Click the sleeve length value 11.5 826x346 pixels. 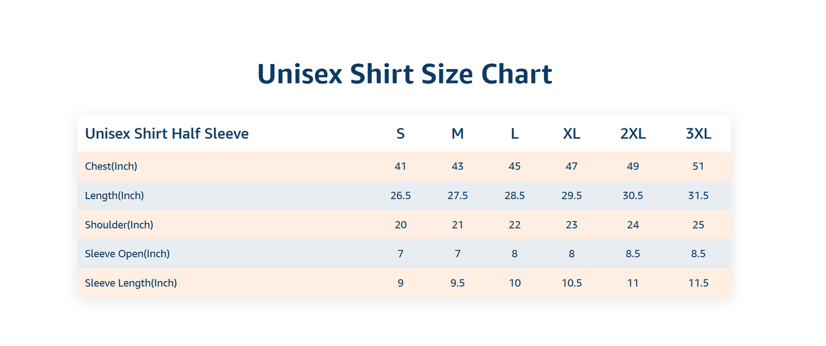698,283
